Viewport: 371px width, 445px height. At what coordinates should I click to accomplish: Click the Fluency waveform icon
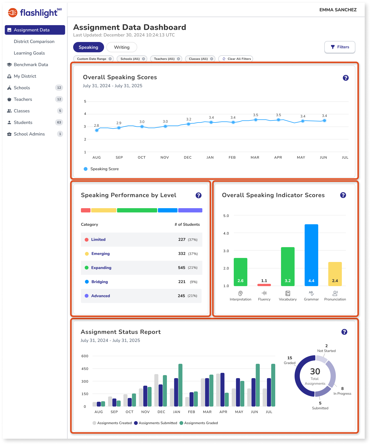(x=264, y=293)
